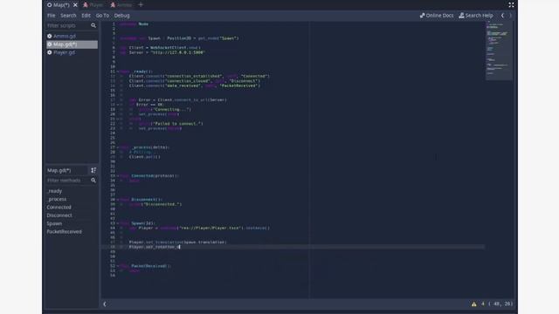Viewport: 559px width, 314px height.
Task: Click the "Connecting..." print line
Action: coord(165,109)
